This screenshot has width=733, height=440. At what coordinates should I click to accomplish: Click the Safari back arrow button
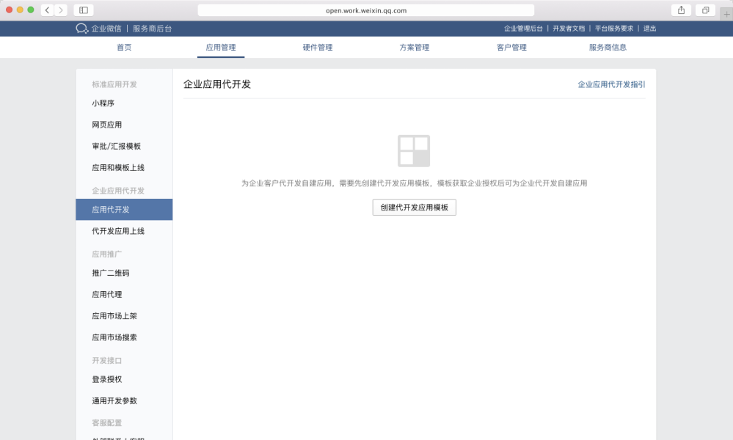(x=48, y=10)
